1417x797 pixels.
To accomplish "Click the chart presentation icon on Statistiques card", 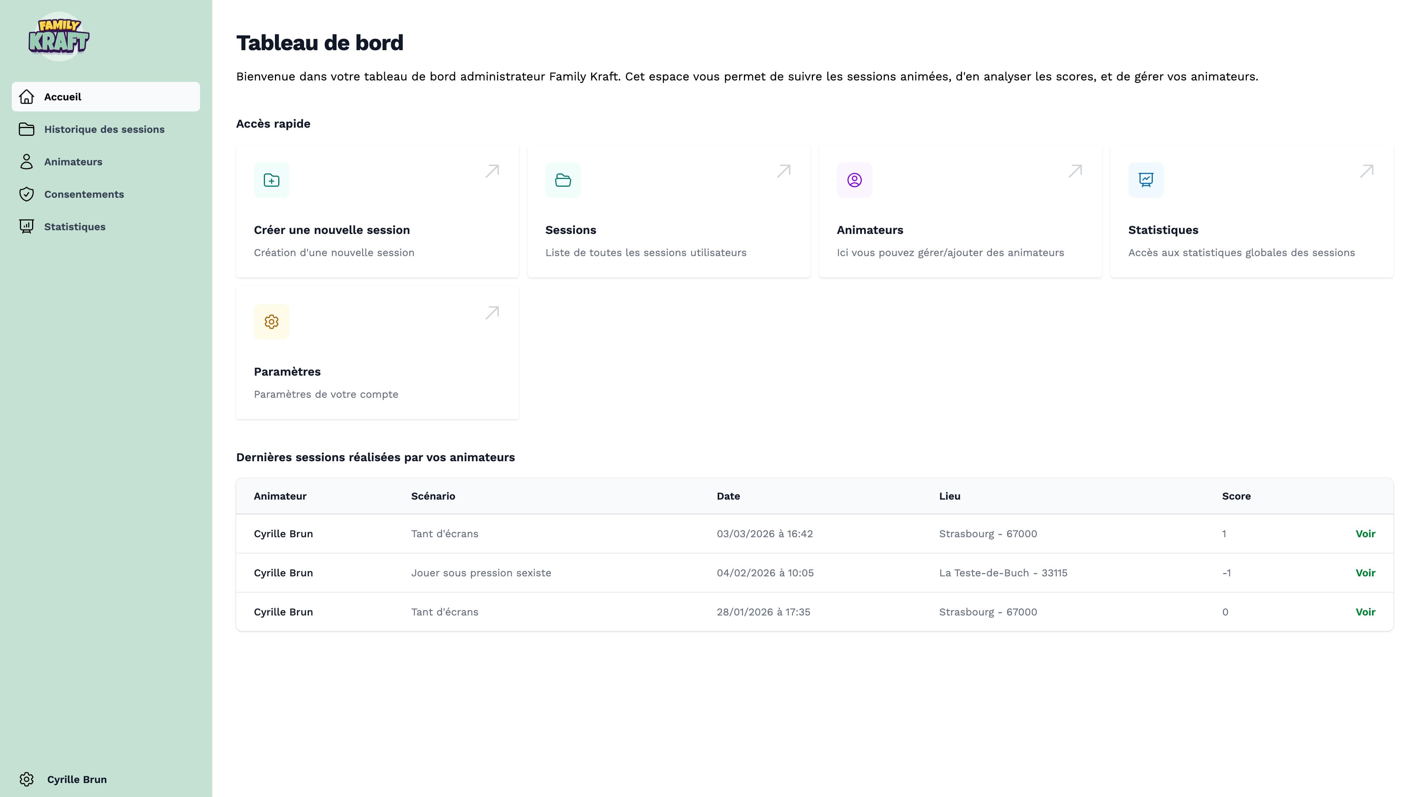I will pyautogui.click(x=1146, y=180).
